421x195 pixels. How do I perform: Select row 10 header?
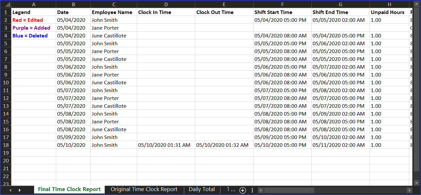(x=6, y=83)
